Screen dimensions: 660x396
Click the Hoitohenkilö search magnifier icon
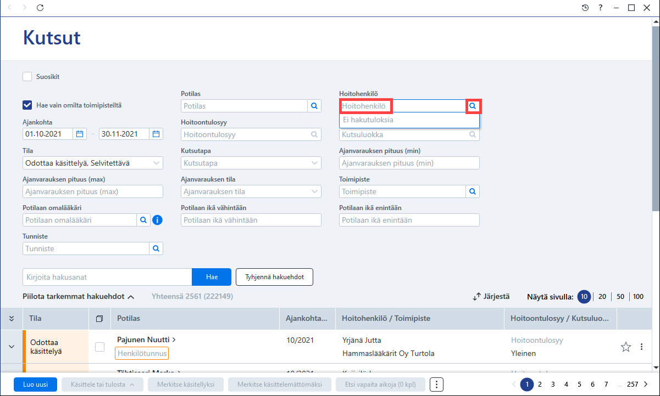tap(473, 106)
